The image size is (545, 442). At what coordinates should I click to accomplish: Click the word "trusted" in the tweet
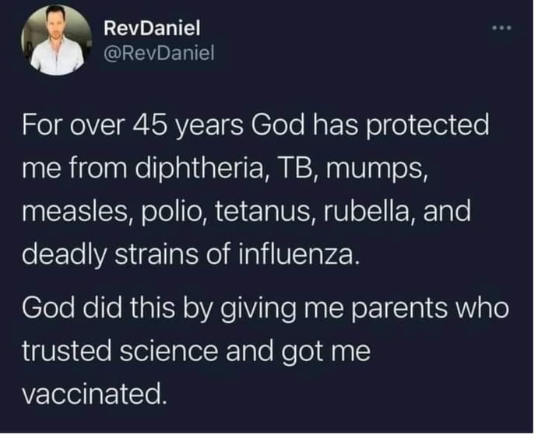coord(66,351)
